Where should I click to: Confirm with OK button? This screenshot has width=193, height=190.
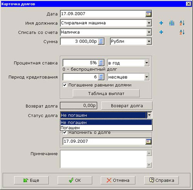coord(75,180)
